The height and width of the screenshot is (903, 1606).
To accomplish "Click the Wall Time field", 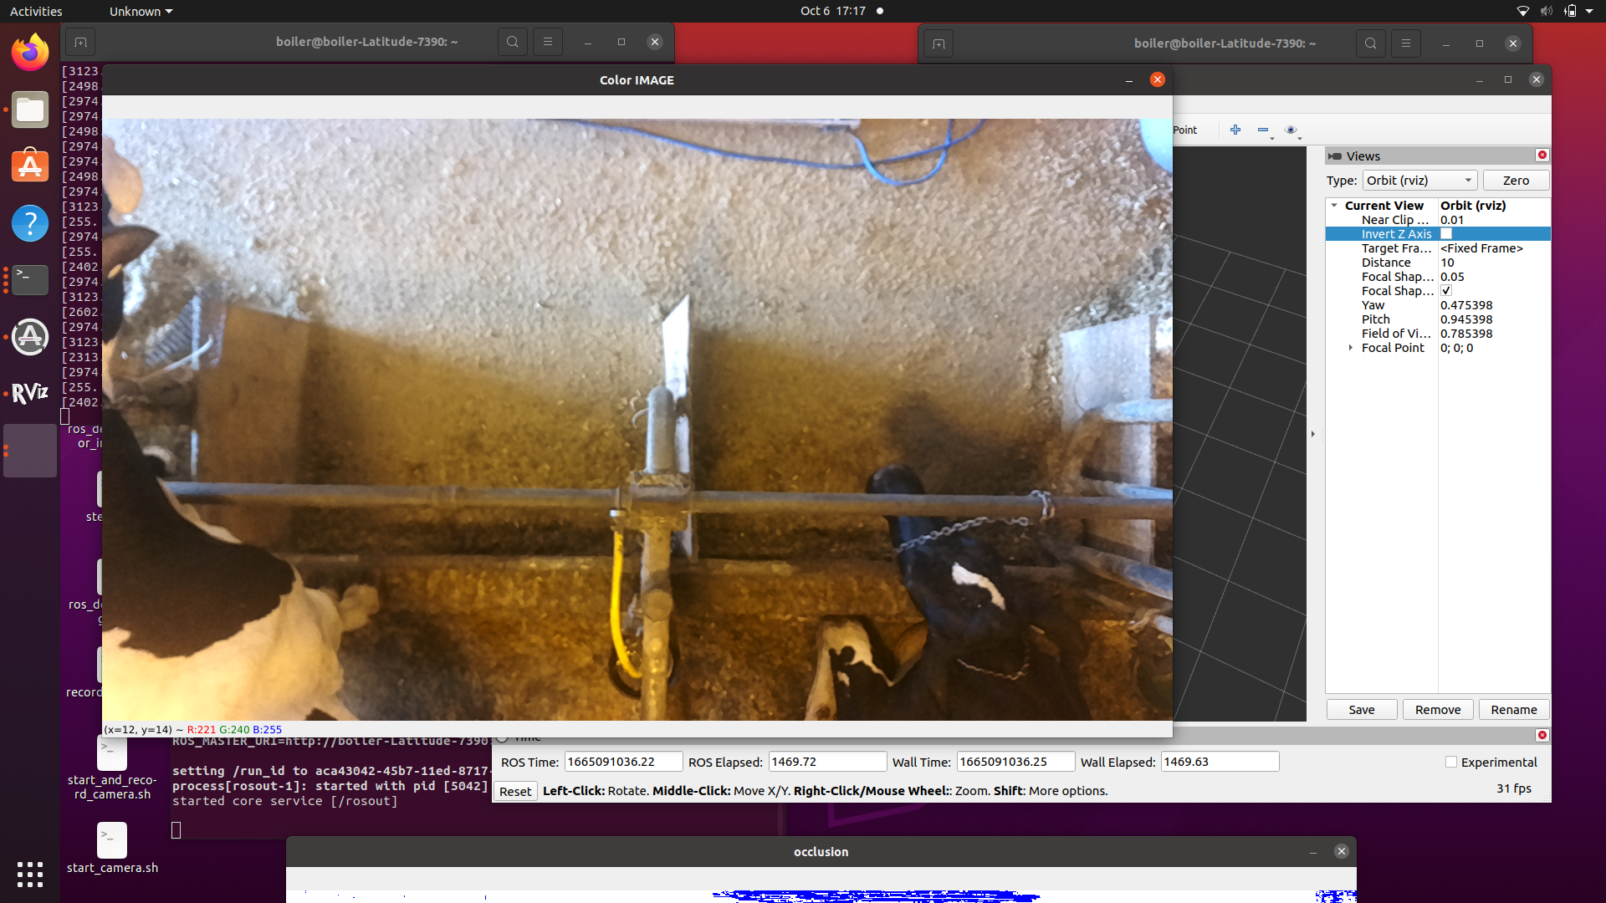I will pos(1015,762).
